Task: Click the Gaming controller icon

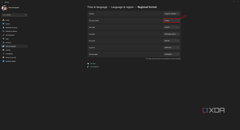Action: (3, 50)
